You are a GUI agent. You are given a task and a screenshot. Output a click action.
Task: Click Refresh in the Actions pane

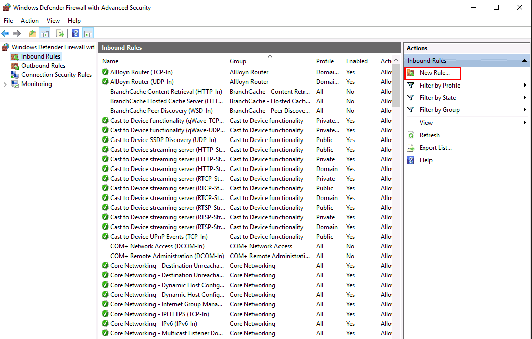click(x=429, y=135)
